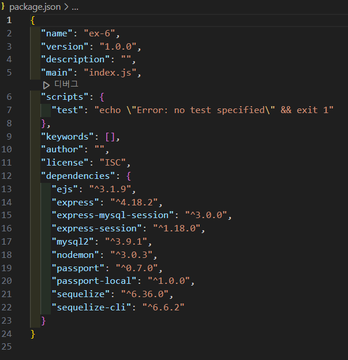
Task: Click the "description" key
Action: (x=76, y=59)
